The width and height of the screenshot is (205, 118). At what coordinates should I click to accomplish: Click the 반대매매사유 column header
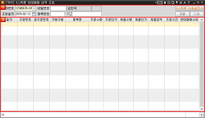(x=189, y=20)
